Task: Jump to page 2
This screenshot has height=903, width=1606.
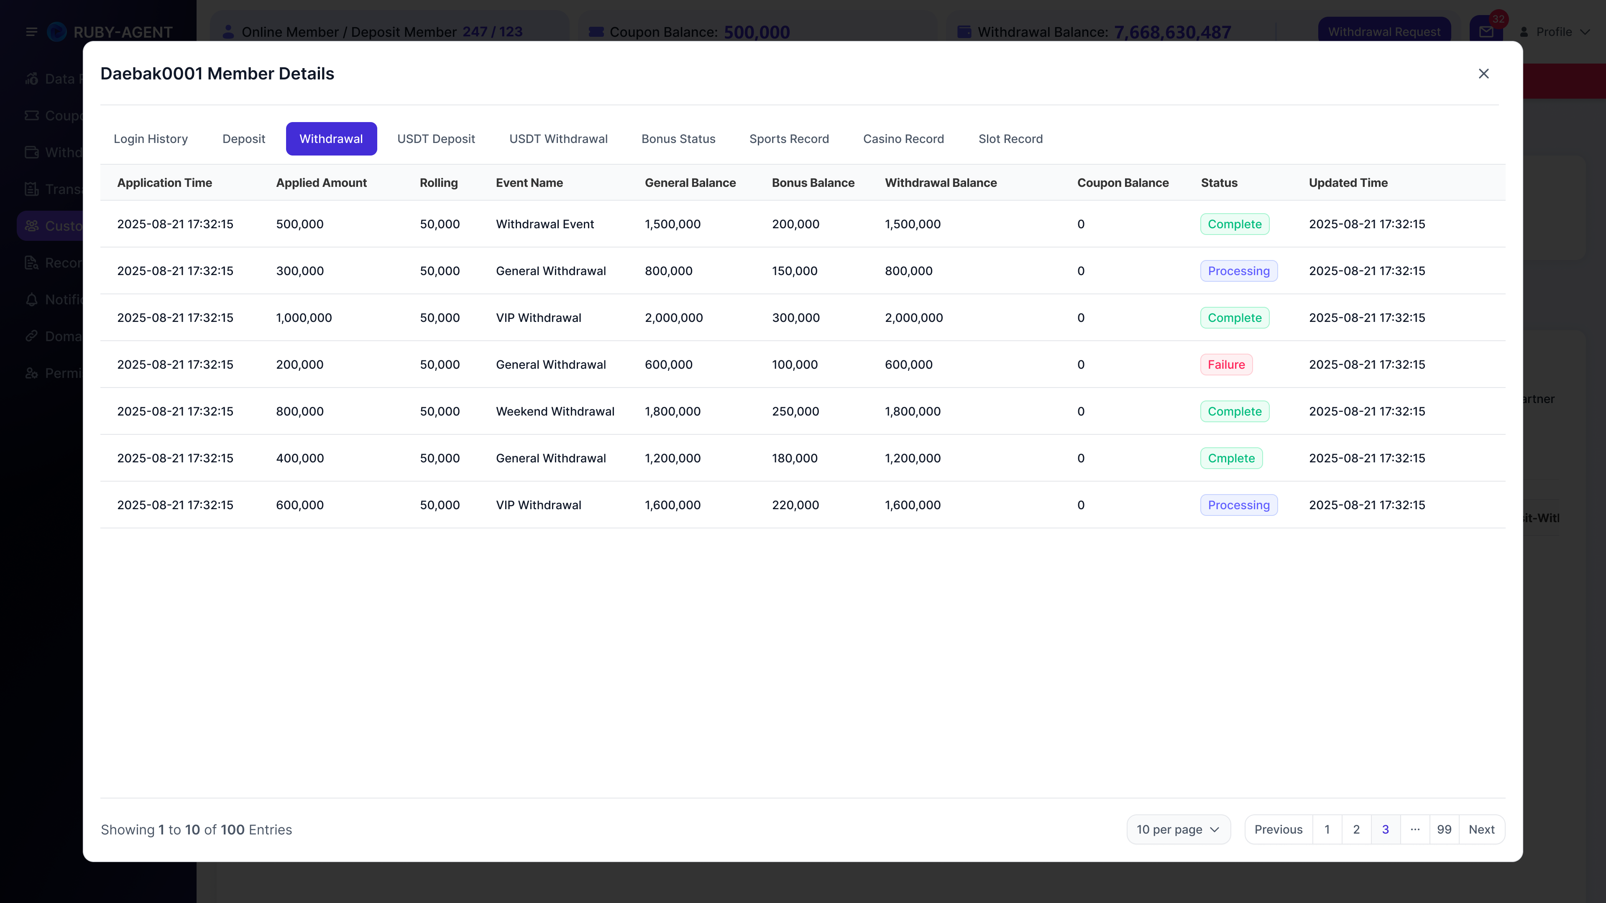Action: click(x=1357, y=829)
